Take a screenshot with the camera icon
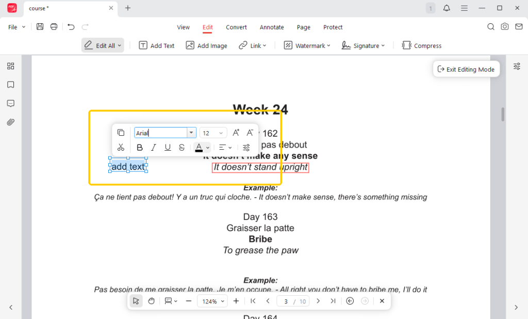This screenshot has width=528, height=319. click(504, 27)
